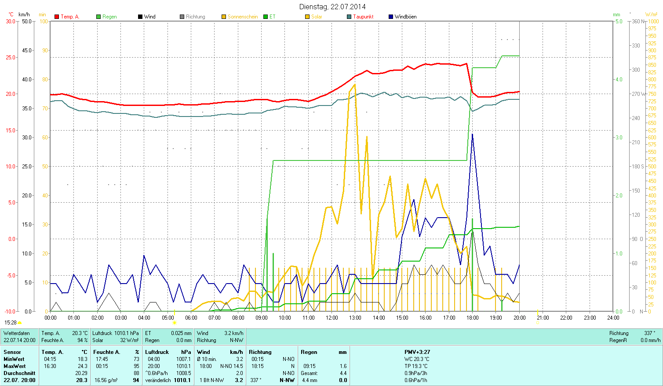Click the 24:00 time axis label
This screenshot has height=386, width=663.
613,318
